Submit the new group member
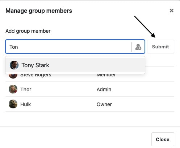Screen dimensions: 180x148 160,47
